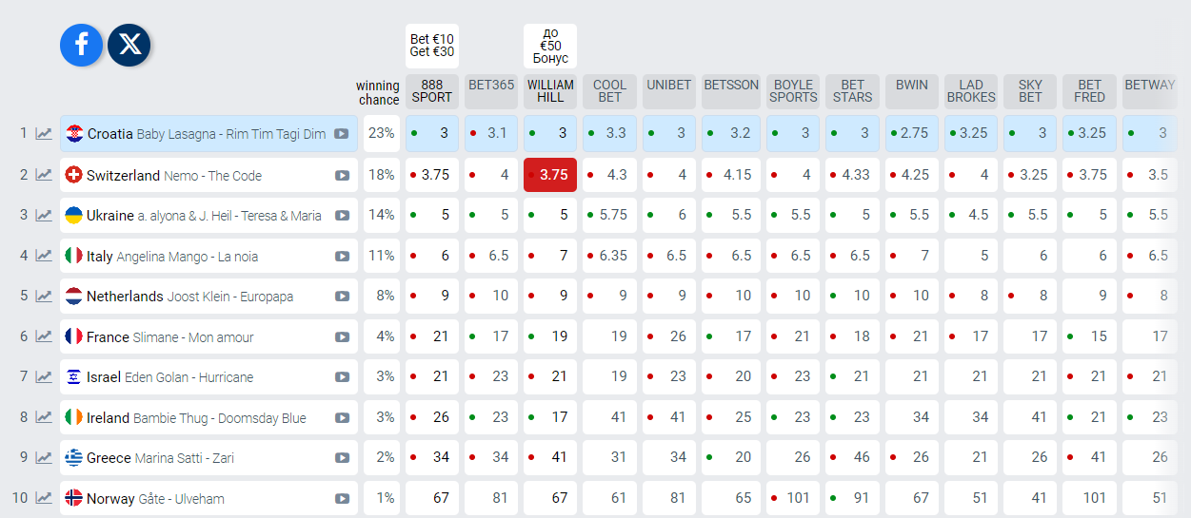Click Bet Stars odds 46 for Greece
Image resolution: width=1191 pixels, height=518 pixels.
click(852, 458)
